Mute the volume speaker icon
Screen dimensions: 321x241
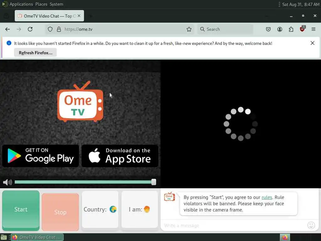[x=8, y=182]
